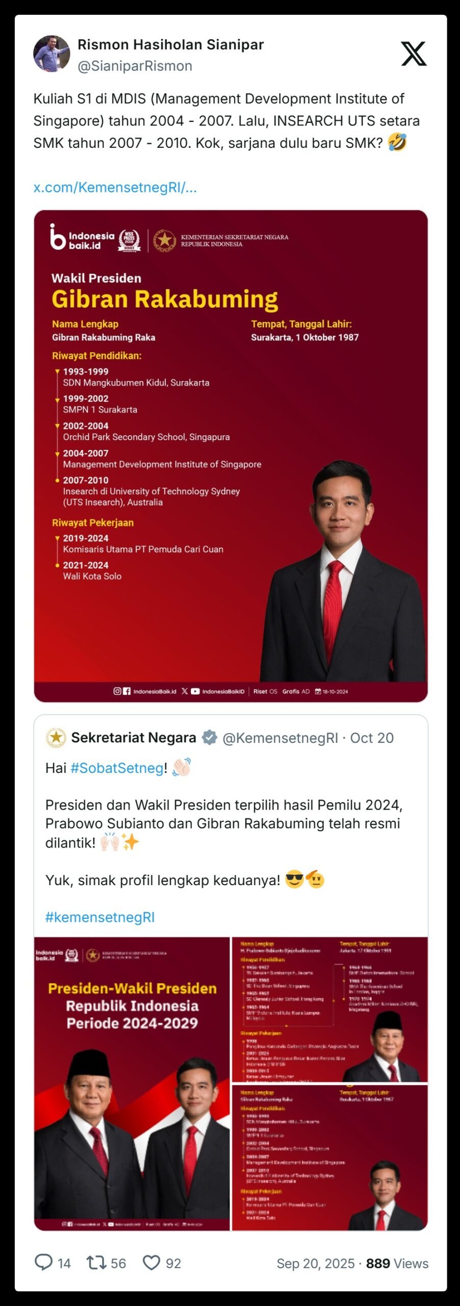Screen dimensions: 460x1306
Task: Like the post with the heart icon
Action: click(x=151, y=1263)
